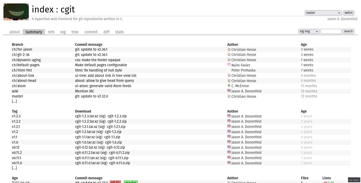Click inside the search input field
Viewport: 361px width, 183px height.
point(331,31)
